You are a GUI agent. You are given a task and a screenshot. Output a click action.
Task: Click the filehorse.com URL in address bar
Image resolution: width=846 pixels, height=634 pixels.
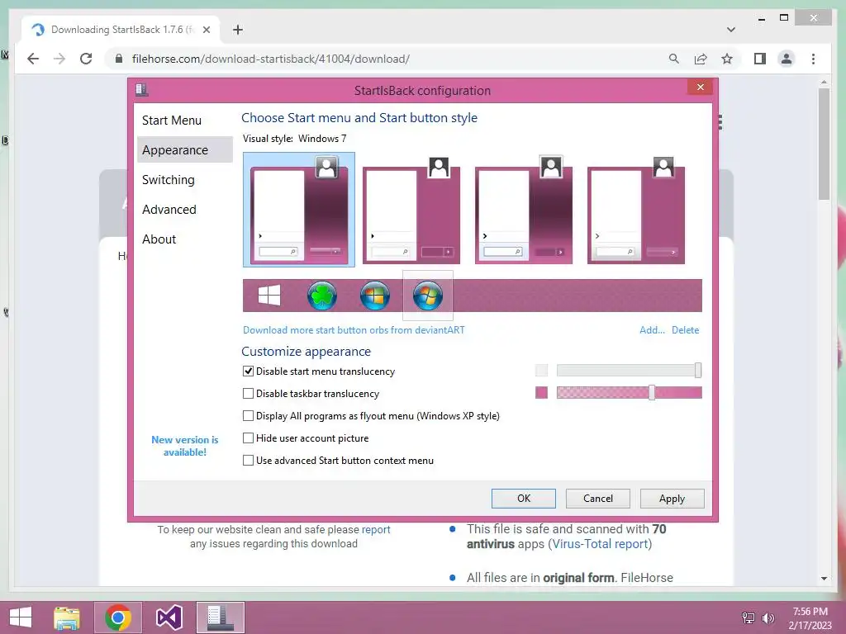coord(271,59)
